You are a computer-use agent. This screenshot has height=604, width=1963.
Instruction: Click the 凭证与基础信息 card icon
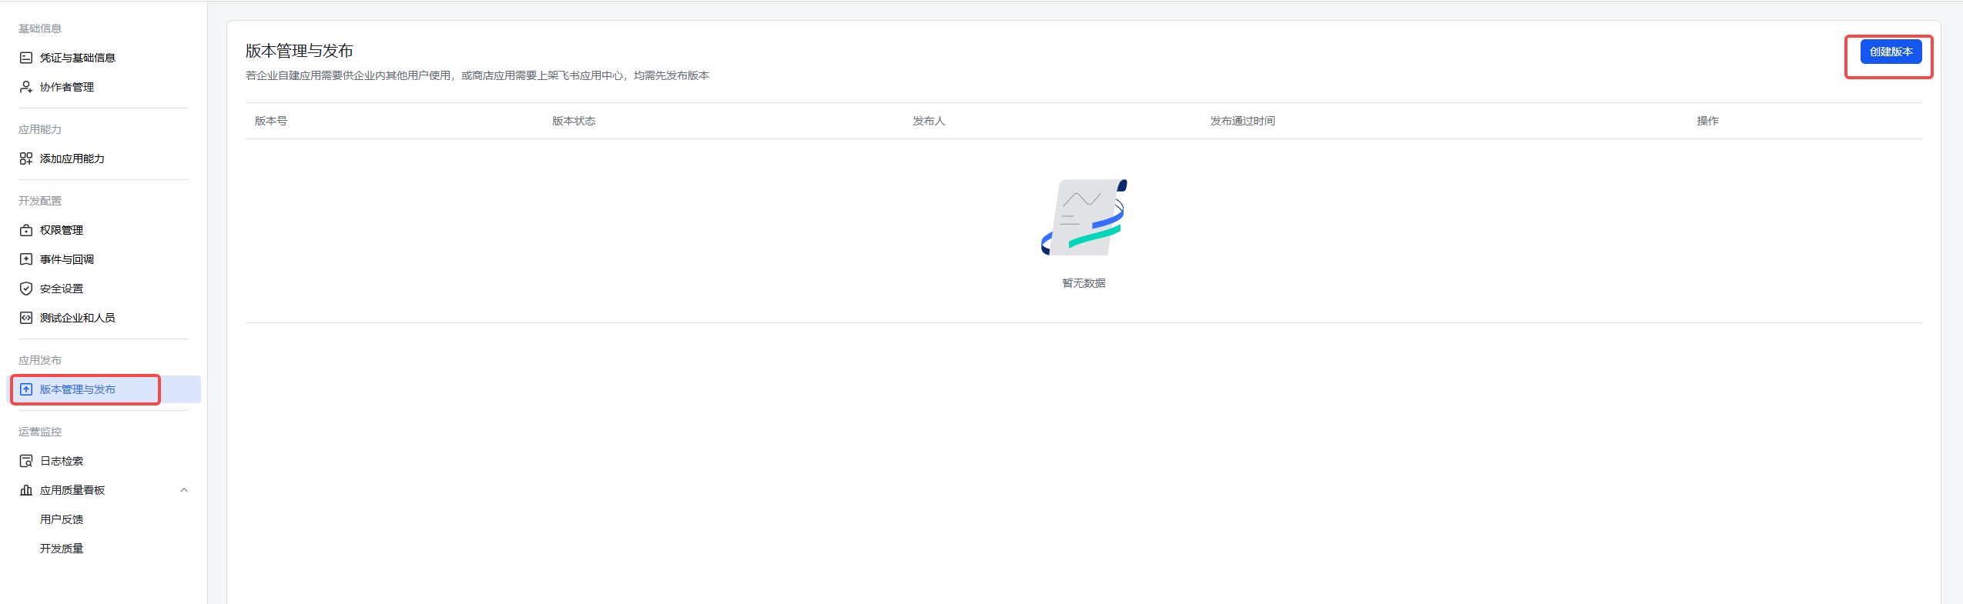[x=26, y=58]
